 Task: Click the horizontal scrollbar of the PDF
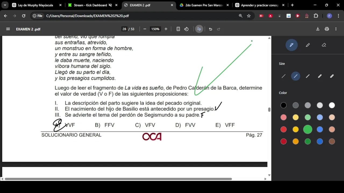click(x=118, y=179)
